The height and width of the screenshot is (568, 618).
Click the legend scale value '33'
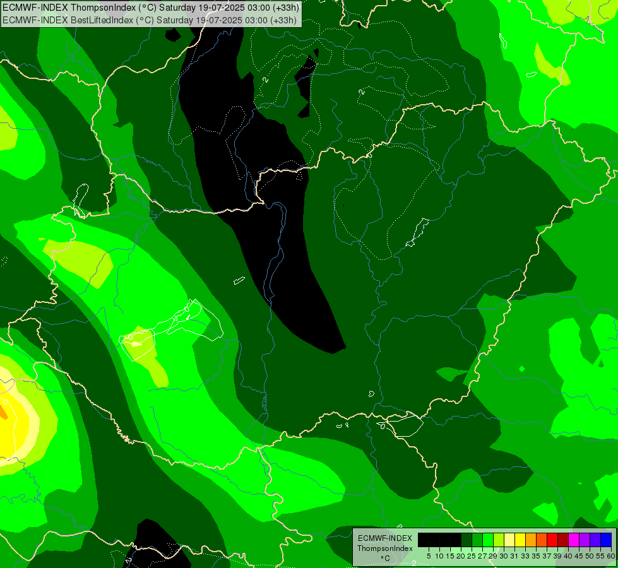525,556
